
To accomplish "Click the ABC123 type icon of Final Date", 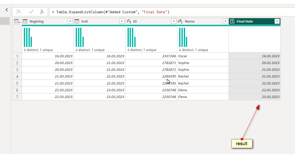I will [232, 21].
